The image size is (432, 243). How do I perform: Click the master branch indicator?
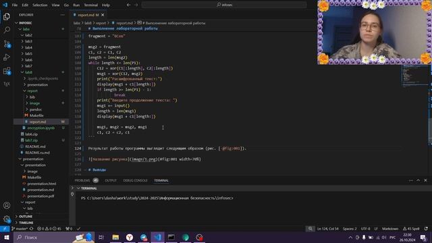click(20, 229)
